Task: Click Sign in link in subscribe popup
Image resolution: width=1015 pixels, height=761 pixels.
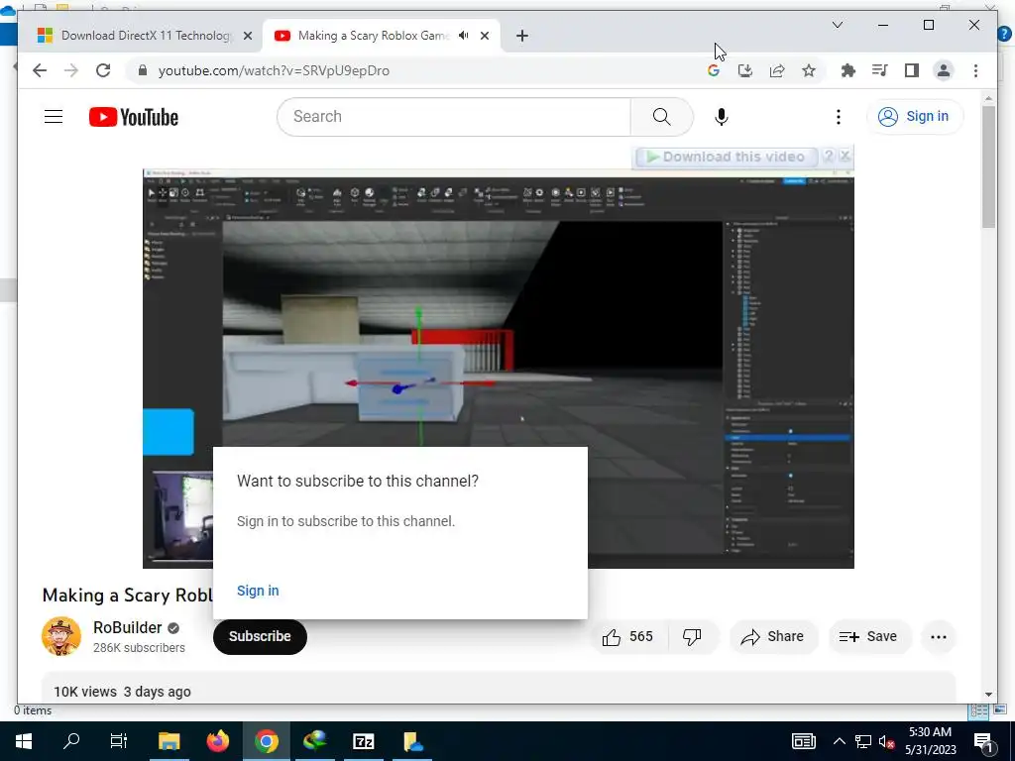Action: (258, 591)
